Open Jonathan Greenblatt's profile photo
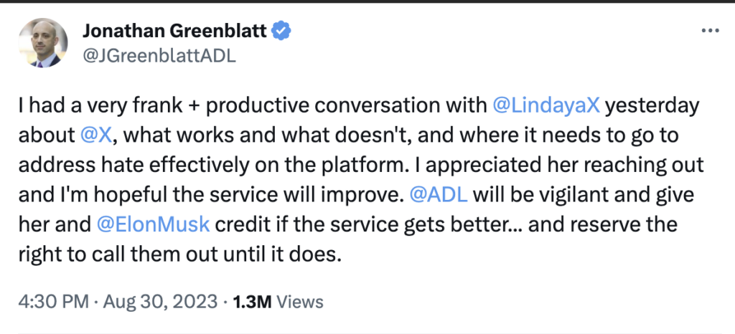735x334 pixels. [42, 43]
